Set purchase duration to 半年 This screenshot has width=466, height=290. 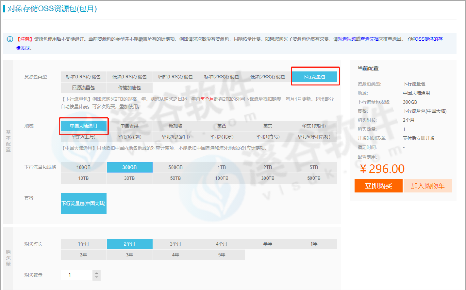pyautogui.click(x=268, y=244)
